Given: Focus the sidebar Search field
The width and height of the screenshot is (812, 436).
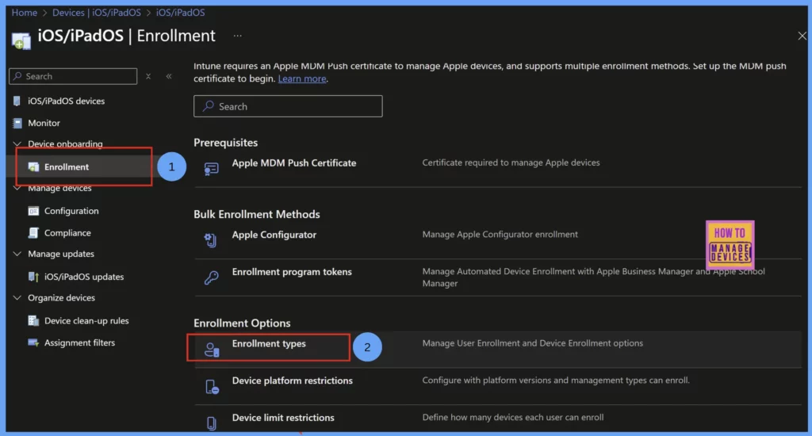Looking at the screenshot, I should tap(73, 76).
